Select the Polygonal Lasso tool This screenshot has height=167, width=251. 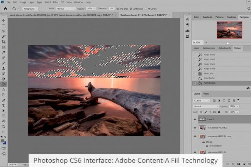pos(3,31)
